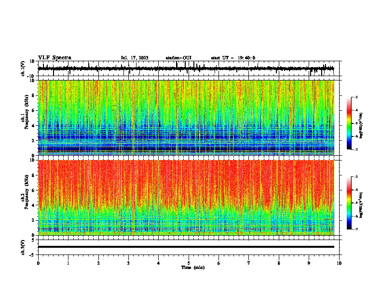Click the "station=OUI" label
Screen dimensions: 382x295
[x=178, y=58]
